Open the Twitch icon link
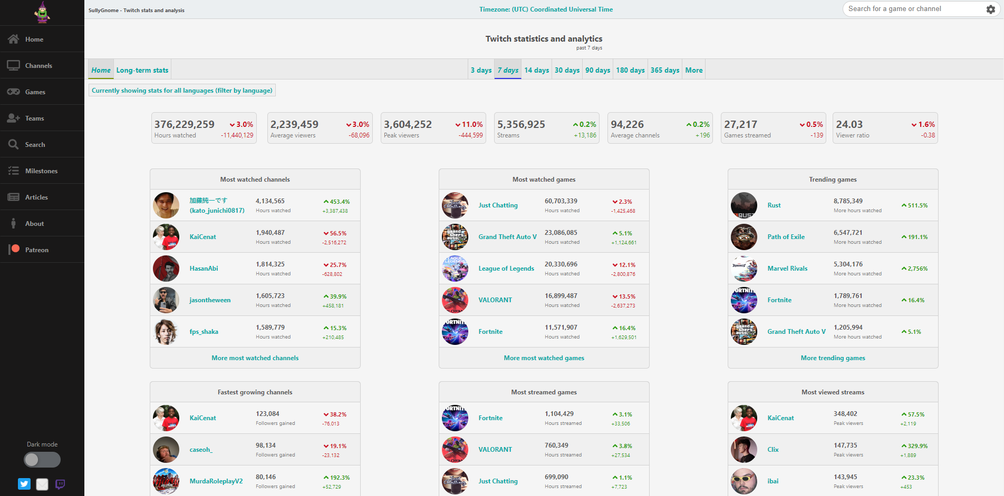This screenshot has height=496, width=1004. (x=60, y=484)
